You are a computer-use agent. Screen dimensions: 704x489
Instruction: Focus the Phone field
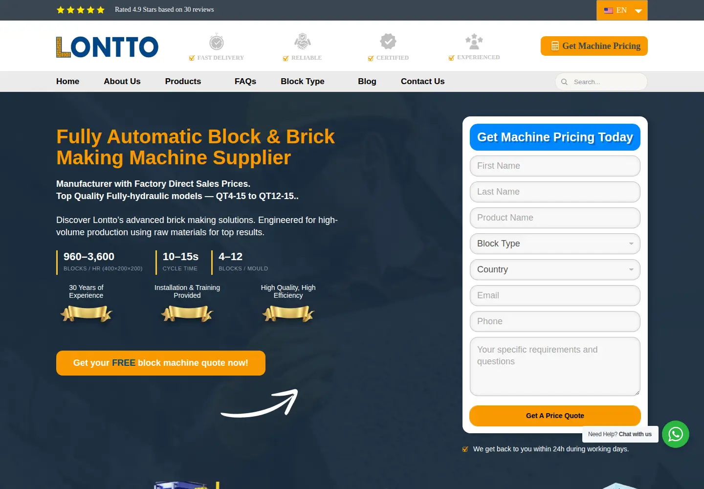tap(555, 321)
